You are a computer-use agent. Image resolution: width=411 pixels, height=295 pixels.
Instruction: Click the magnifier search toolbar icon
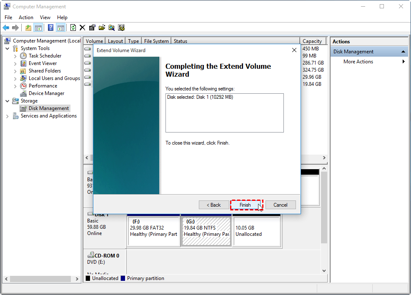pos(111,27)
